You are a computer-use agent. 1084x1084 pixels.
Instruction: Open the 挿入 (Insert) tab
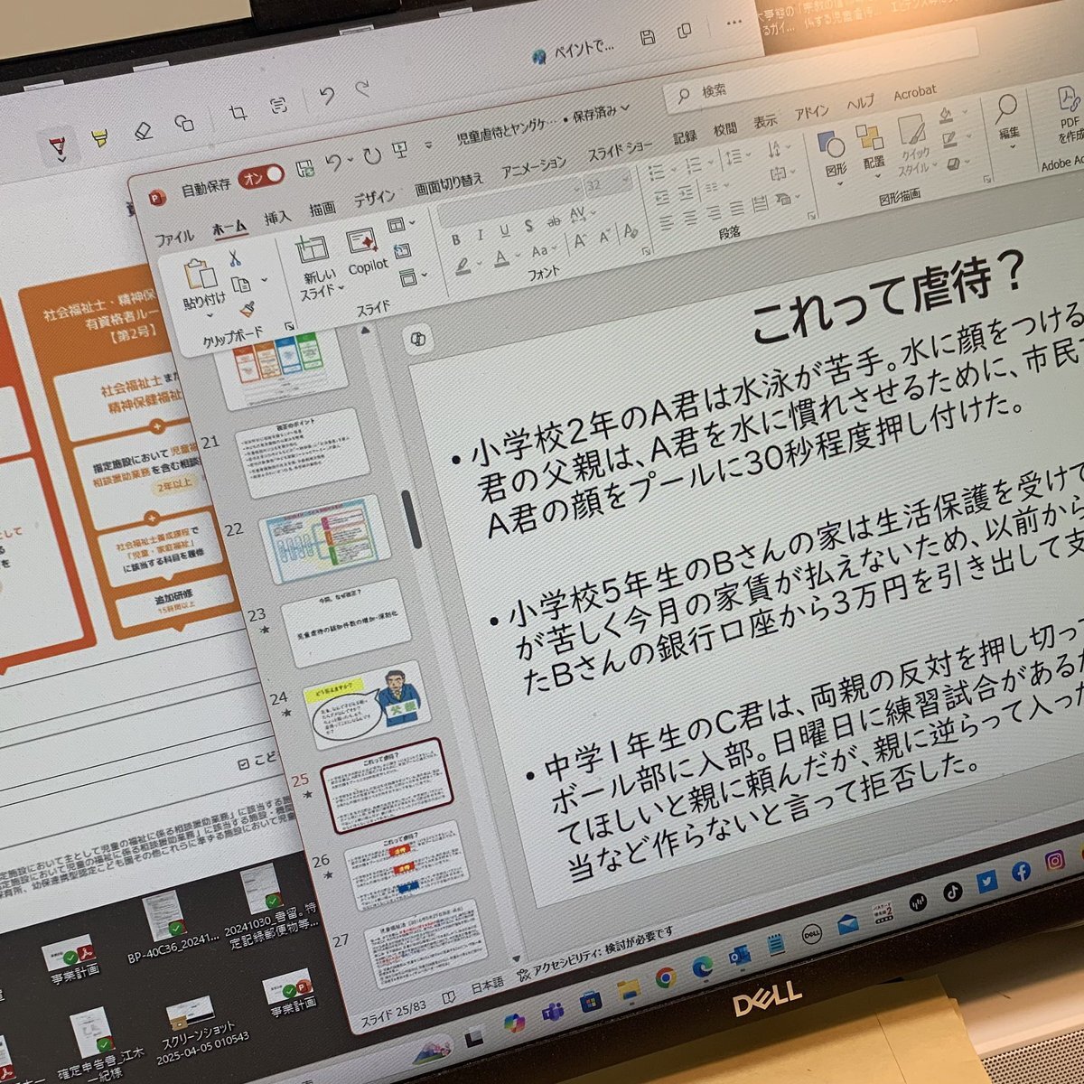(278, 218)
